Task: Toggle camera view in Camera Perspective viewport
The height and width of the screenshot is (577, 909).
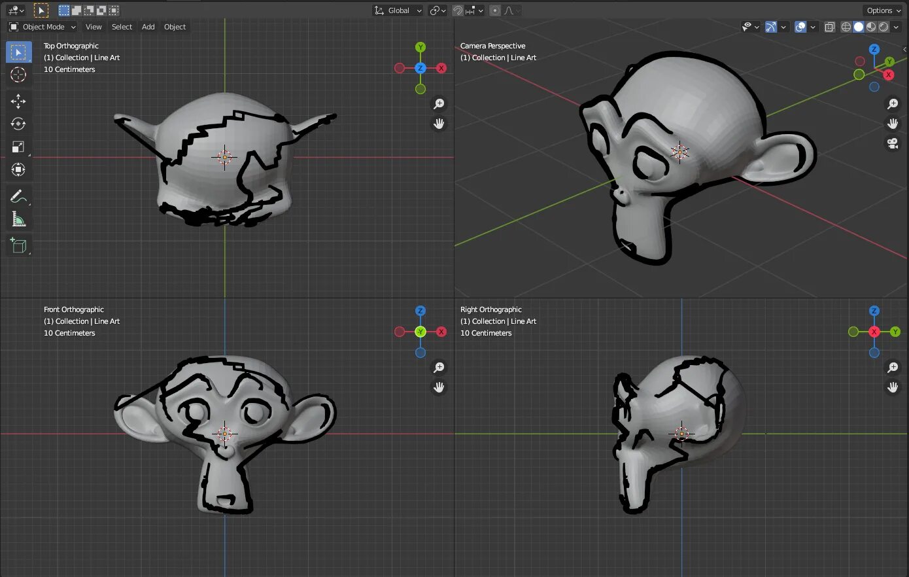Action: pyautogui.click(x=893, y=143)
